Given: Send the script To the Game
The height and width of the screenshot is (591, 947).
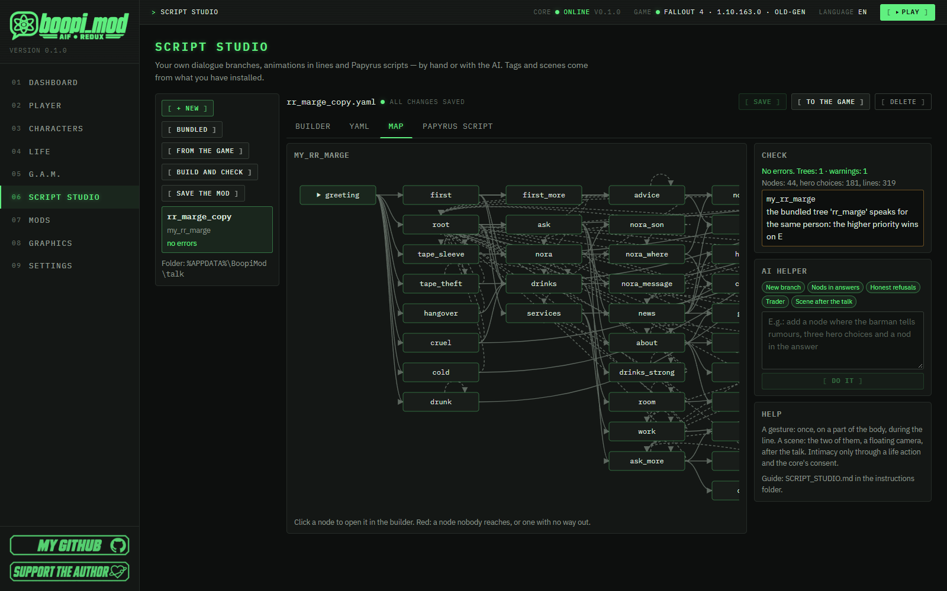Looking at the screenshot, I should 830,102.
